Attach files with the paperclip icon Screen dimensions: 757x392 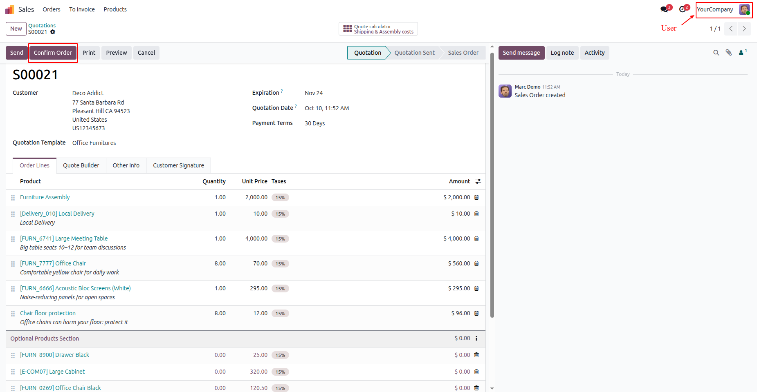coord(729,53)
